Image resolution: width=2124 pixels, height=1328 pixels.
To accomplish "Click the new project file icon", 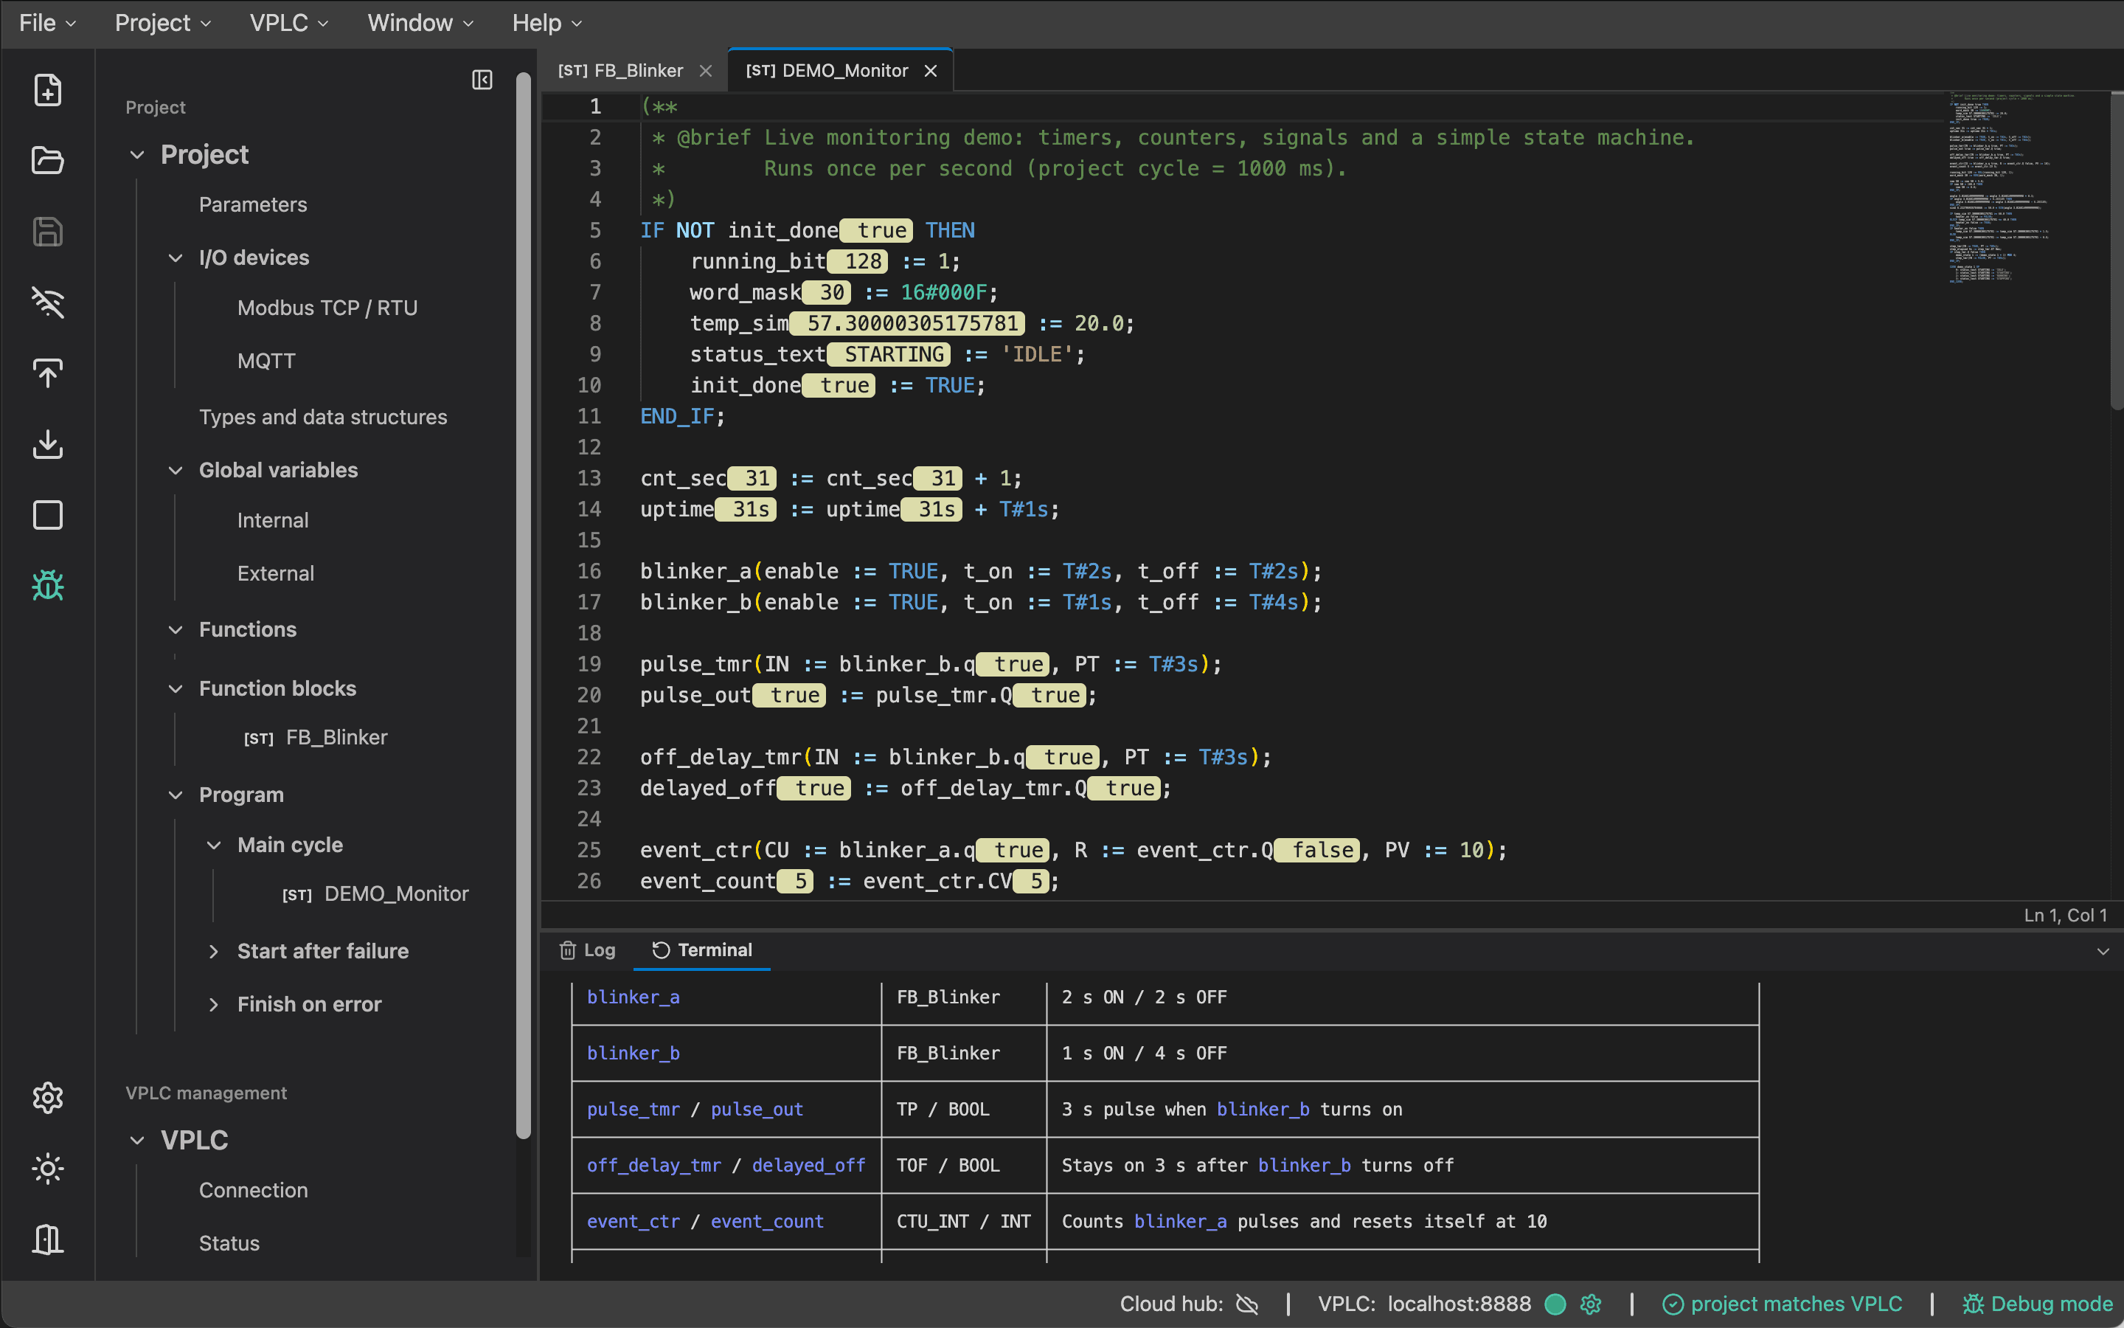I will [47, 89].
